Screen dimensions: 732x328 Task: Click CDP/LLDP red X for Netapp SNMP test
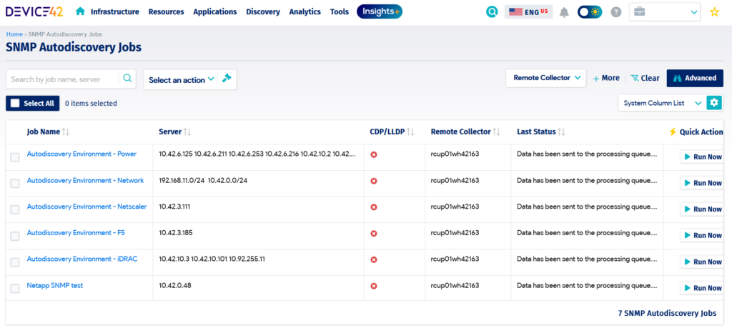(373, 286)
